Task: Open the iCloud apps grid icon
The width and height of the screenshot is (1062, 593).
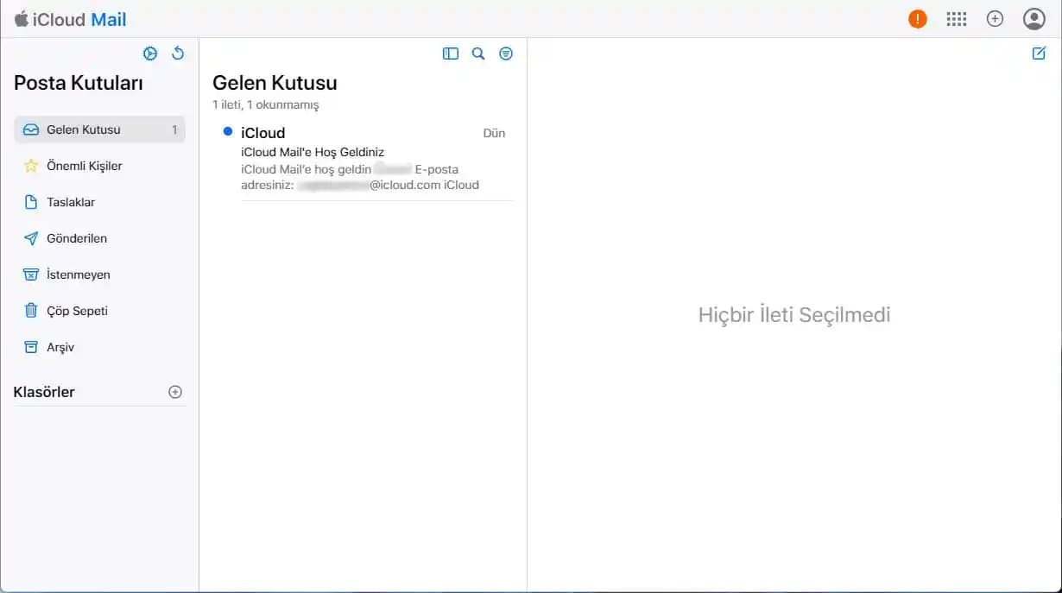Action: pyautogui.click(x=956, y=18)
